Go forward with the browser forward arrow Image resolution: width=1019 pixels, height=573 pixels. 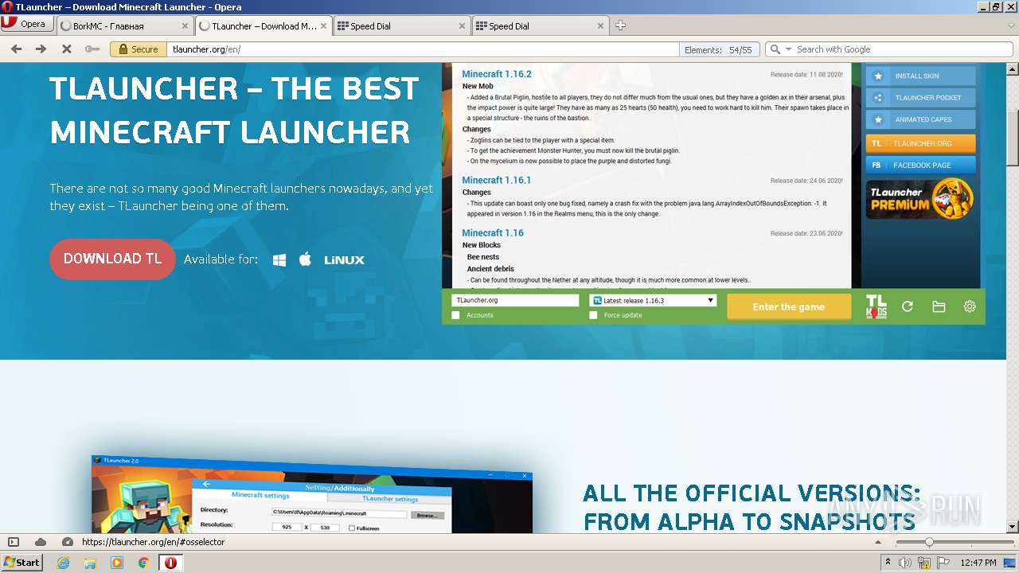pyautogui.click(x=41, y=49)
